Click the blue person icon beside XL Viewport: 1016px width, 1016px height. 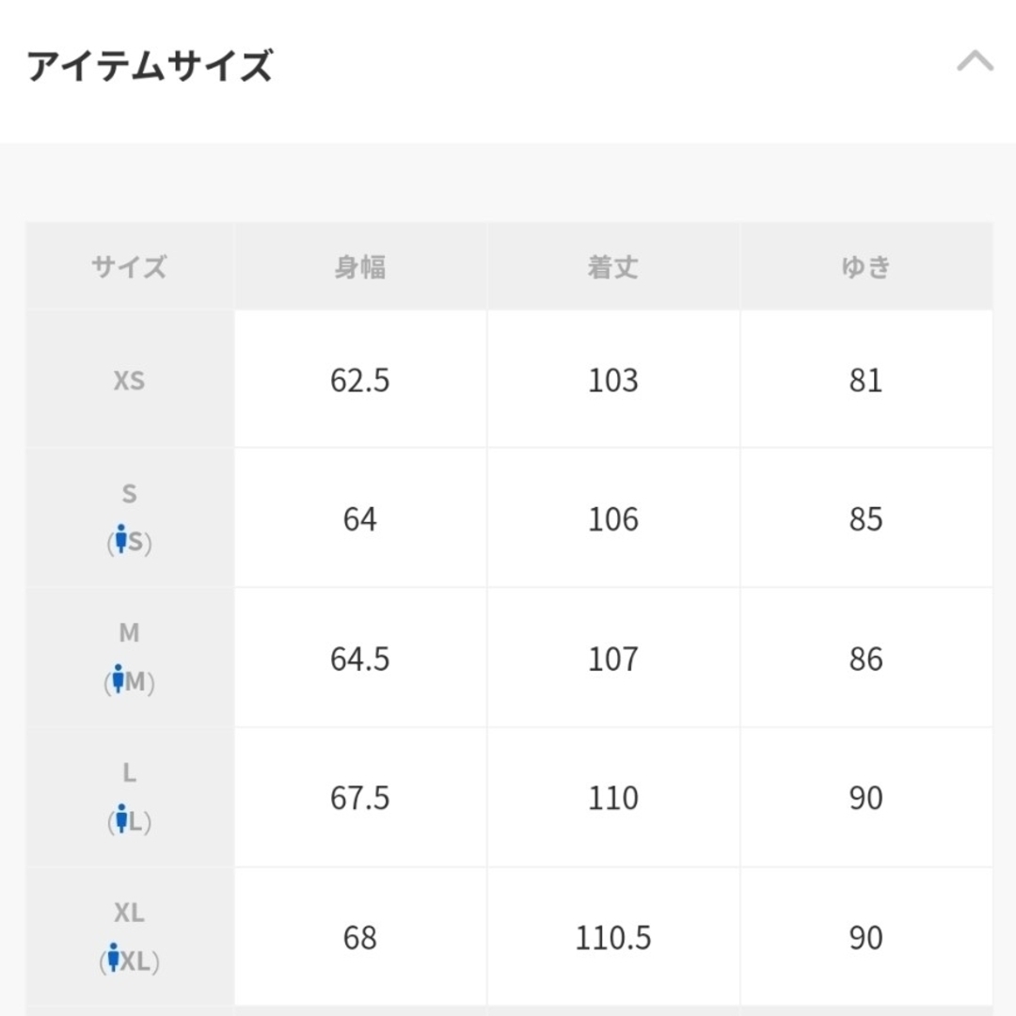(x=114, y=958)
